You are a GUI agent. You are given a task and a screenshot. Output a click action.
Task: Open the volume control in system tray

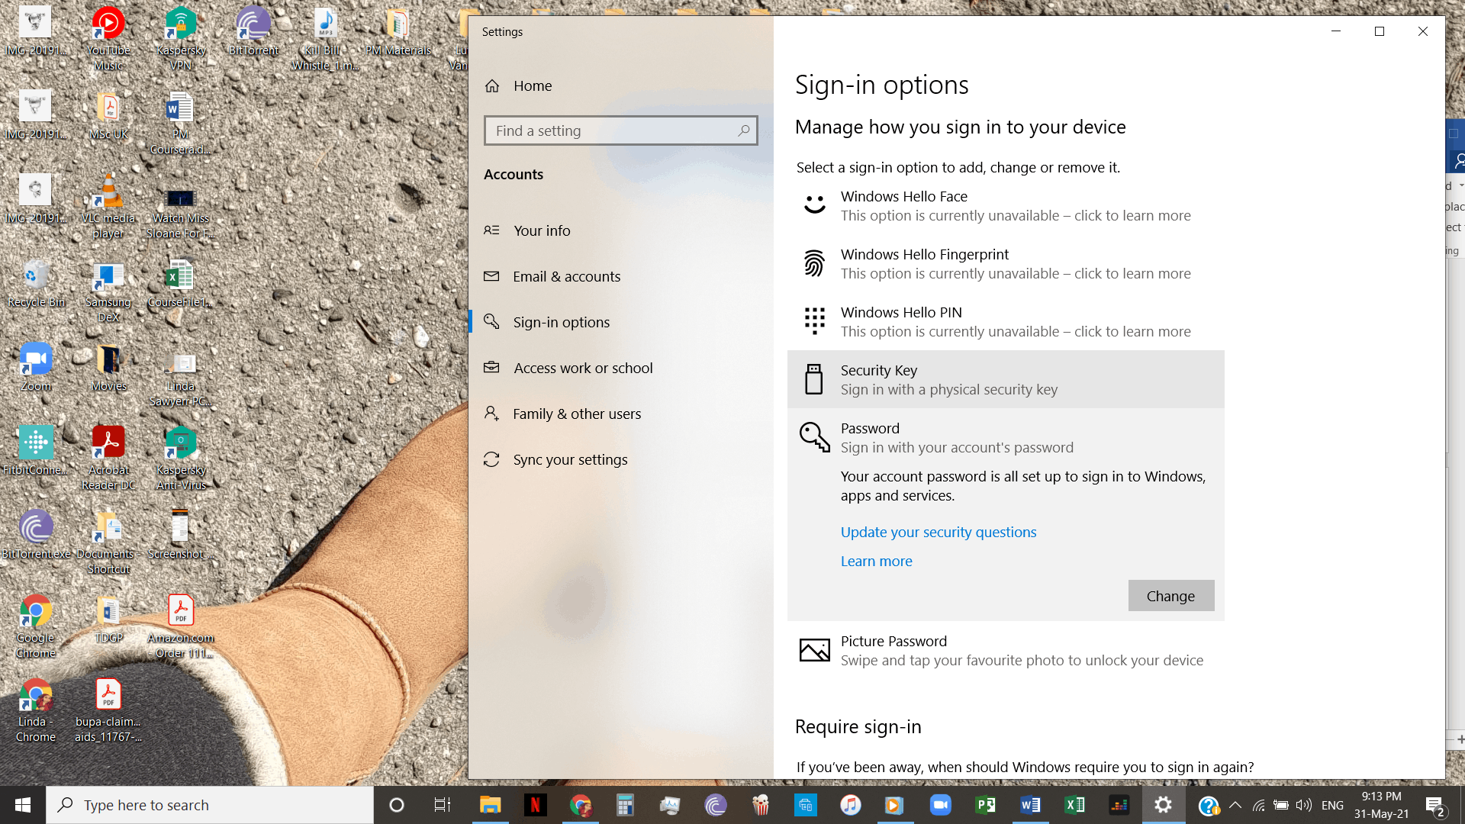[1303, 805]
